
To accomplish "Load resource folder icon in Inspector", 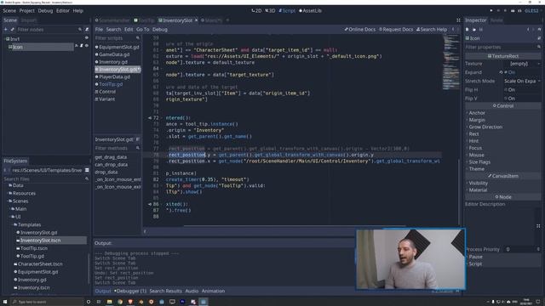I will pyautogui.click(x=474, y=30).
